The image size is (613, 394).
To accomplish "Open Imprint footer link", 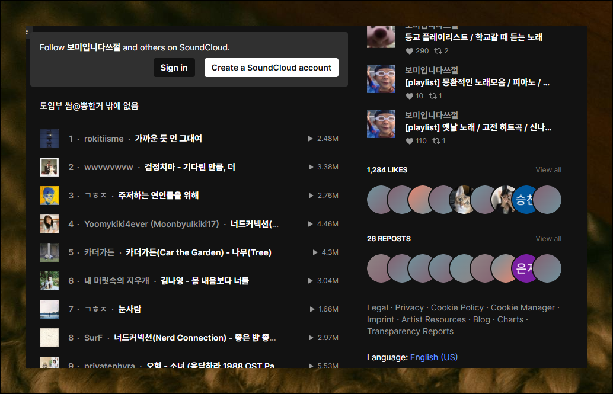I will [381, 319].
